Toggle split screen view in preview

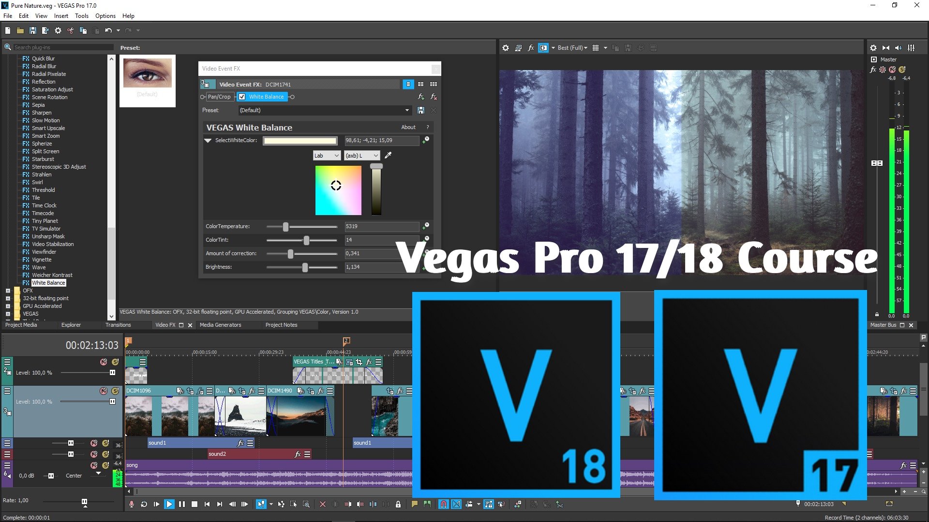coord(543,48)
